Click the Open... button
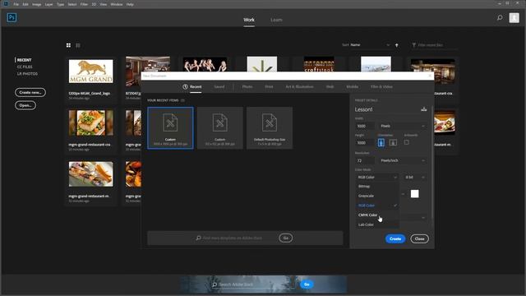526x296 pixels. pos(25,105)
